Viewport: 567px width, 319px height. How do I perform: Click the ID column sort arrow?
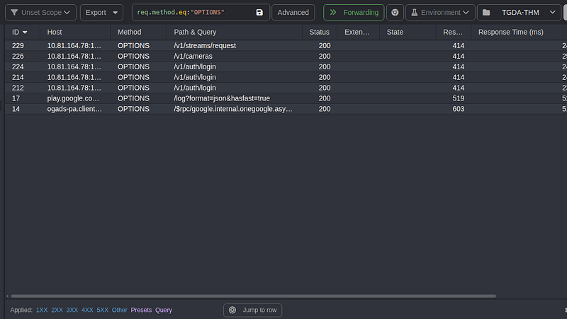click(x=25, y=33)
